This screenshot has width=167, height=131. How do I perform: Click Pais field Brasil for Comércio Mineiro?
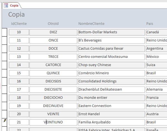pos(156,73)
